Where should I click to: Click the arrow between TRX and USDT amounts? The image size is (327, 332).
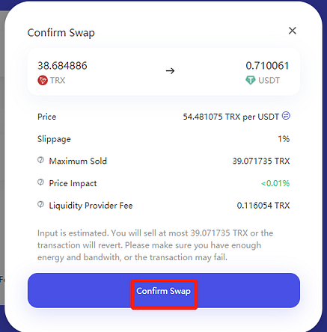(x=171, y=71)
